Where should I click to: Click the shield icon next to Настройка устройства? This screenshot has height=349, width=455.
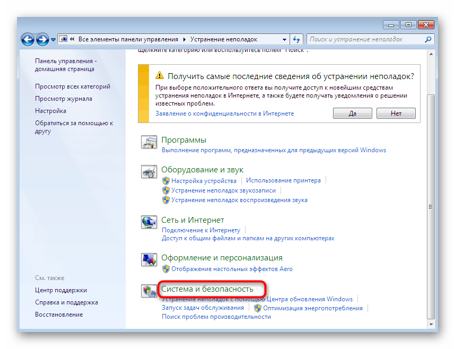point(165,180)
